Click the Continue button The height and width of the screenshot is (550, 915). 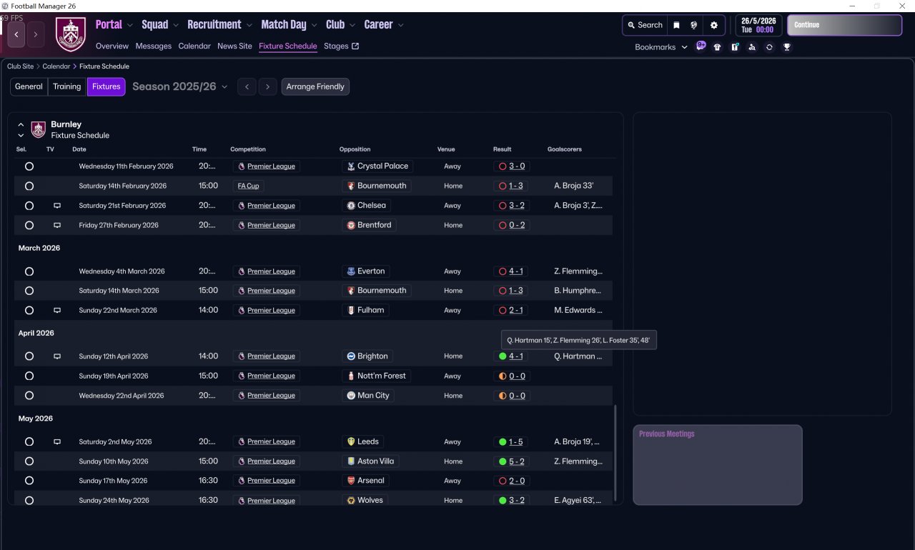[x=844, y=25]
